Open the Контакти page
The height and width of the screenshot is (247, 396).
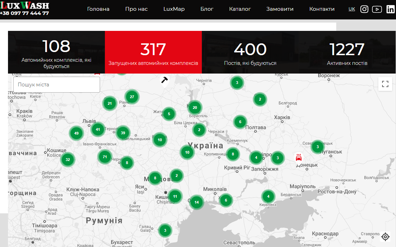322,9
